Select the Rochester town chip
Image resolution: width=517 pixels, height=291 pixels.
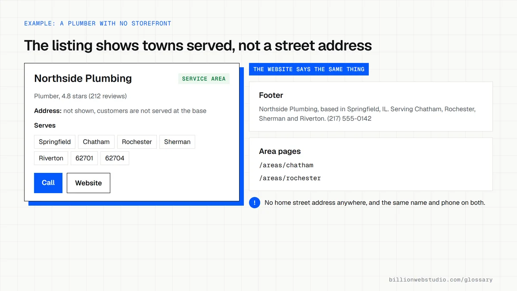pyautogui.click(x=137, y=142)
